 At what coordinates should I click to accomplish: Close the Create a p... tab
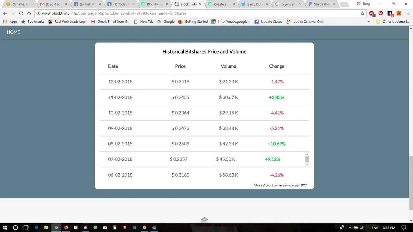pyautogui.click(x=234, y=4)
